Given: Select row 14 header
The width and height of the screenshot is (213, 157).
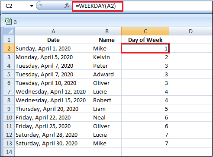Looking at the screenshot, I should click(9, 152).
